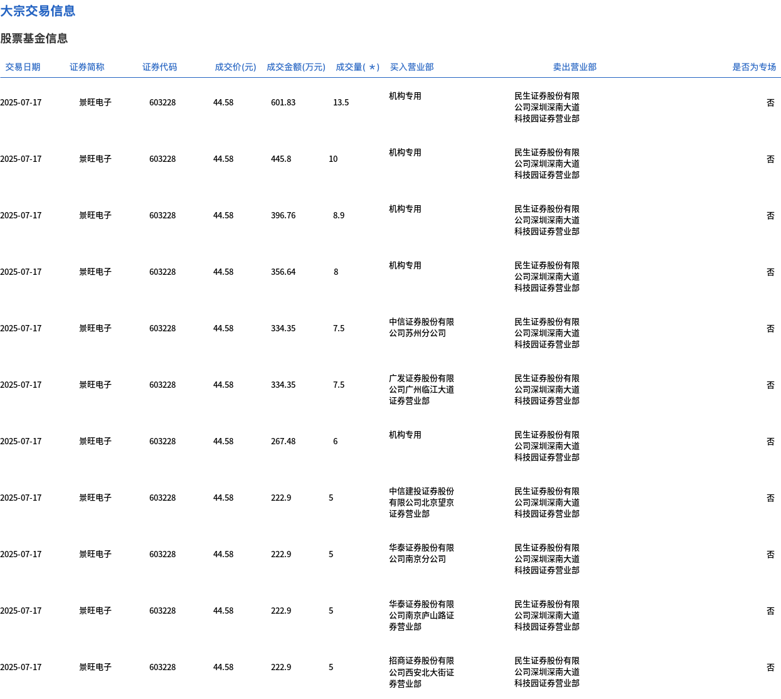Click the 成交量(★) column header
Image resolution: width=781 pixels, height=699 pixels.
pyautogui.click(x=358, y=67)
